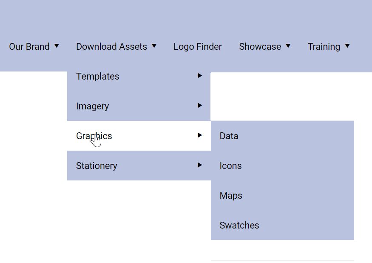Image resolution: width=372 pixels, height=263 pixels.
Task: Expand the Stationery submenu arrow
Action: (x=200, y=165)
